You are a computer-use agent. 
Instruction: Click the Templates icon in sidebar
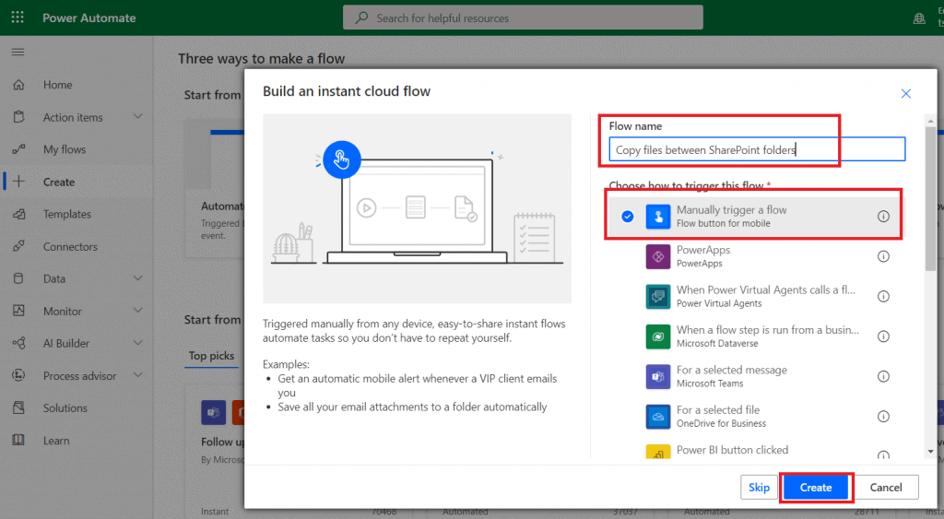pyautogui.click(x=18, y=214)
